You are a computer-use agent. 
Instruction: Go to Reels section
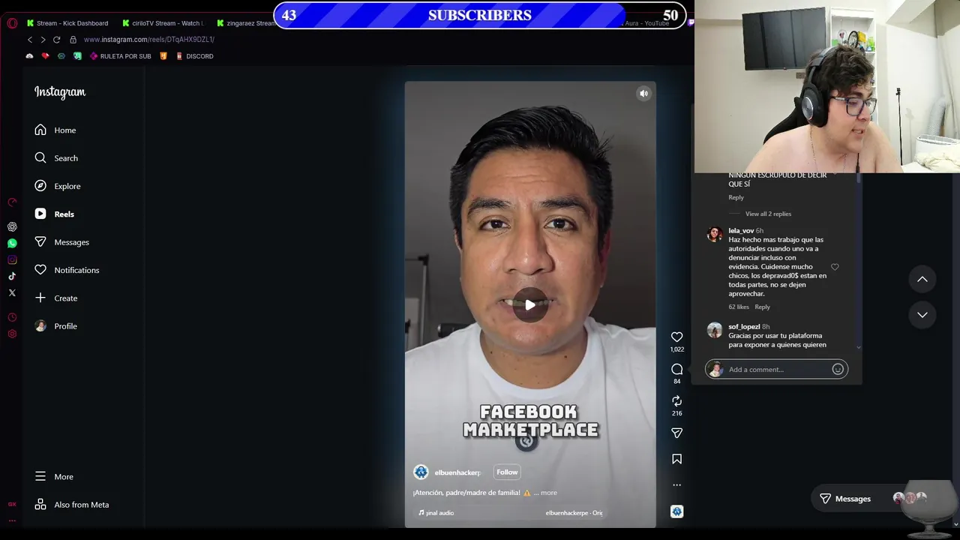click(x=54, y=214)
